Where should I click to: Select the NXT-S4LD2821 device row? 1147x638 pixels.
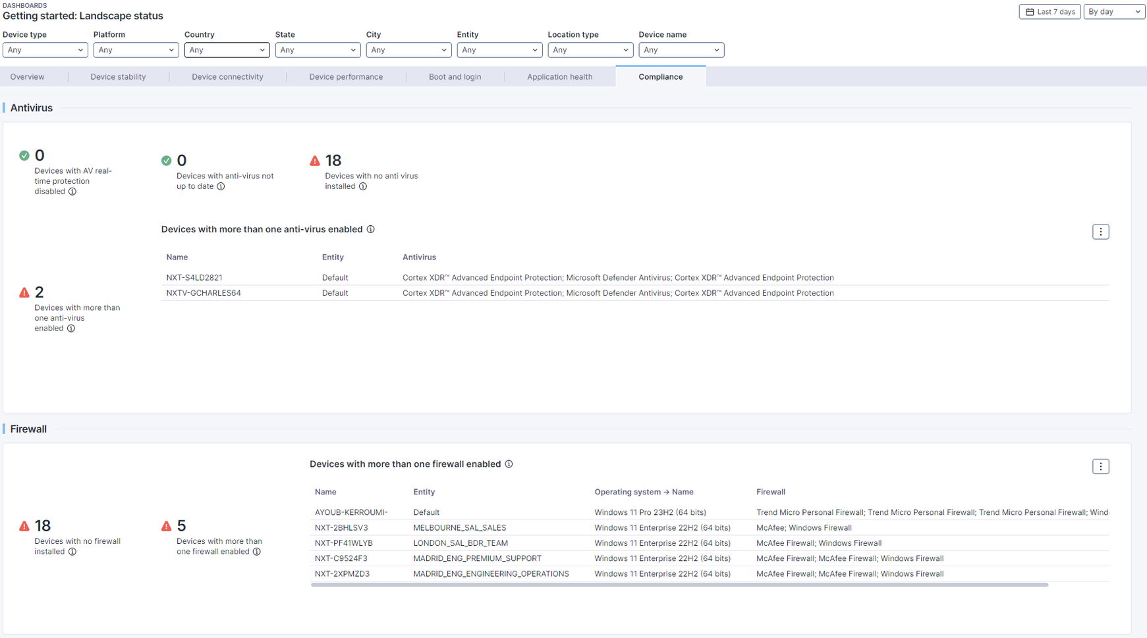(x=194, y=278)
